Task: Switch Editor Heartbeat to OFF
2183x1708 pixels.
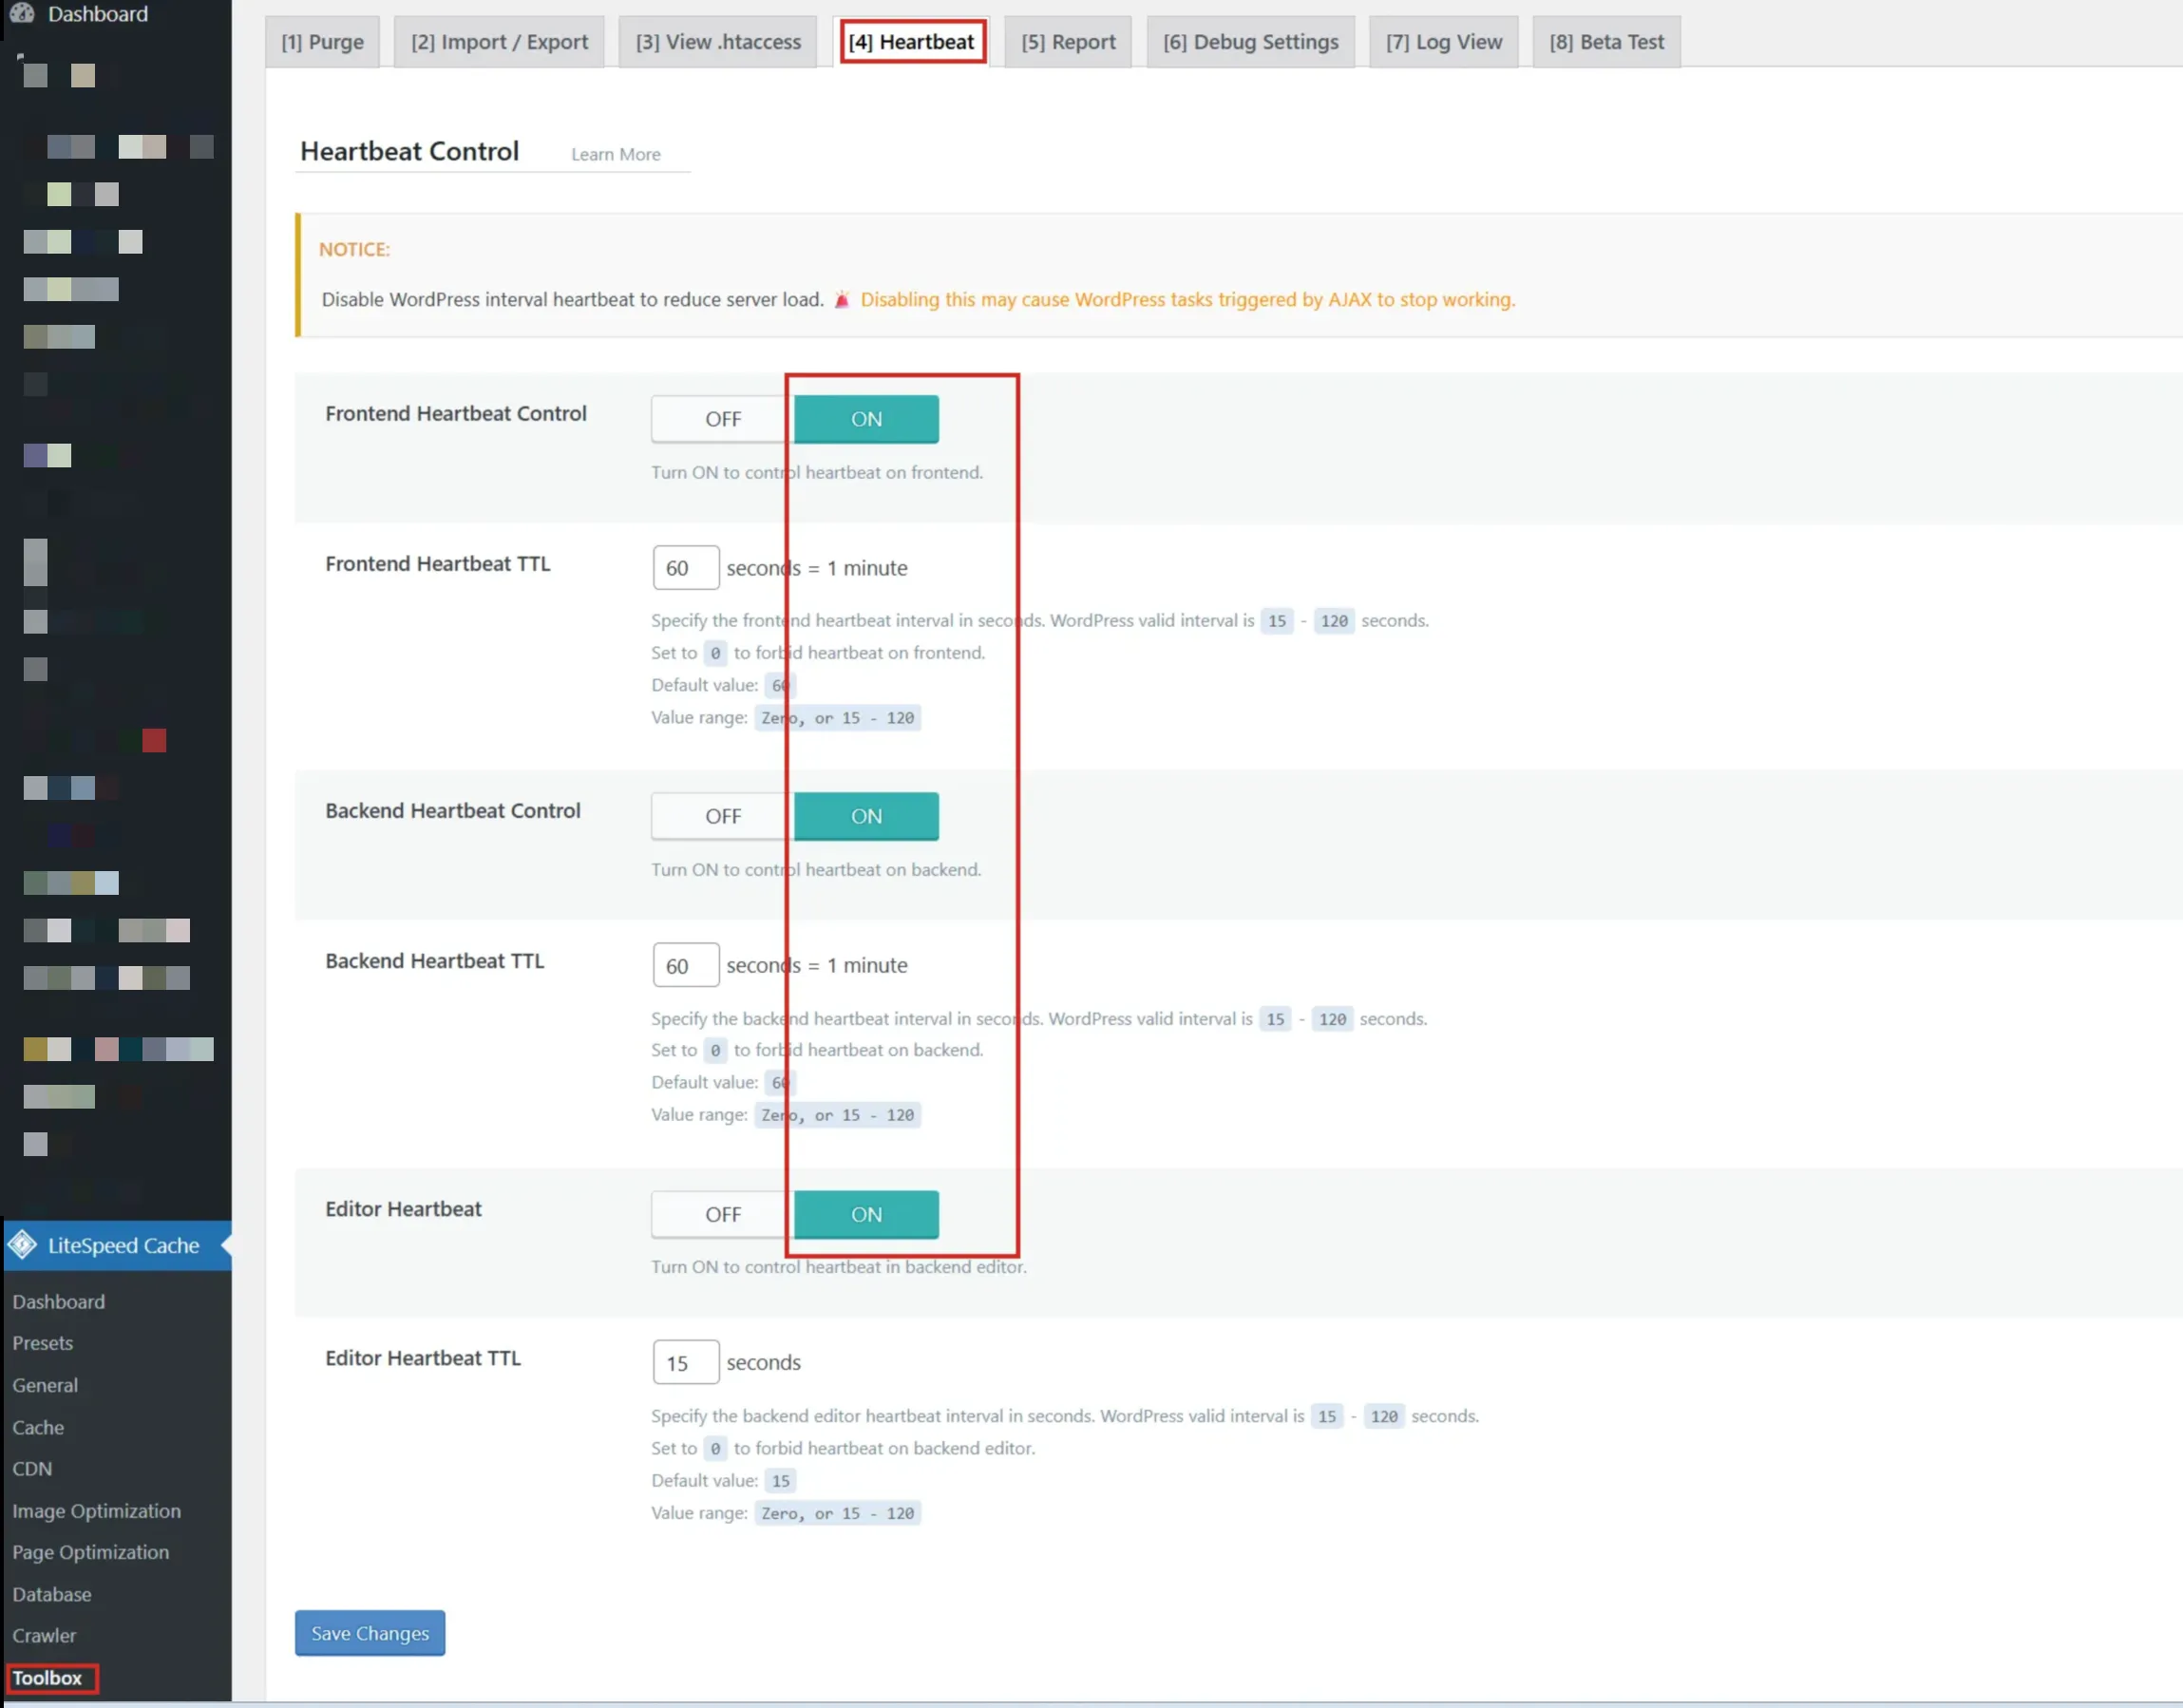Action: point(722,1214)
